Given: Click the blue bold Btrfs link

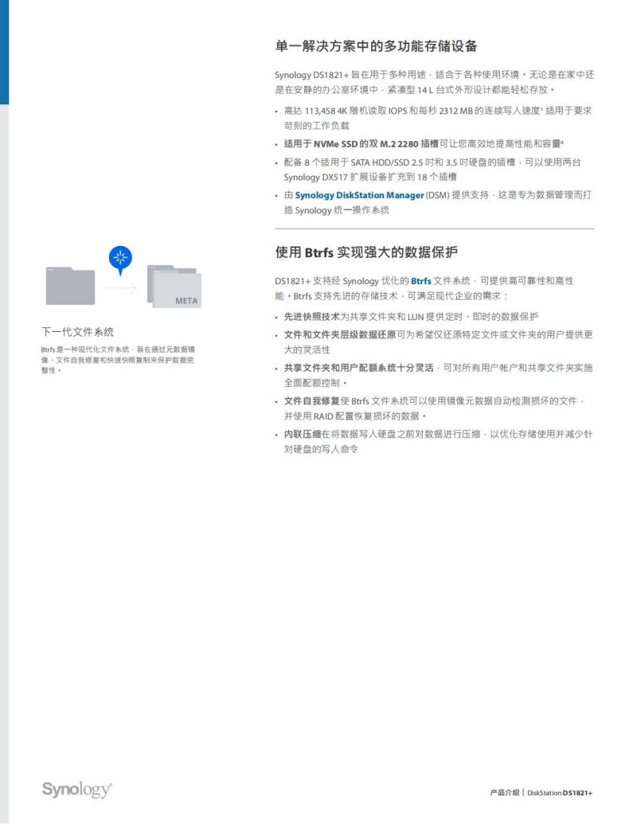Looking at the screenshot, I should pos(420,281).
